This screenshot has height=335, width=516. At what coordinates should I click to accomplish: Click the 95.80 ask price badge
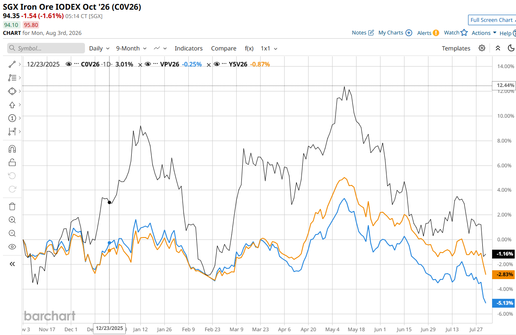[31, 25]
